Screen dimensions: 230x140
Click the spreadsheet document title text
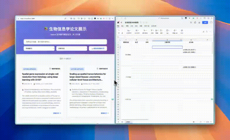pyautogui.click(x=131, y=22)
